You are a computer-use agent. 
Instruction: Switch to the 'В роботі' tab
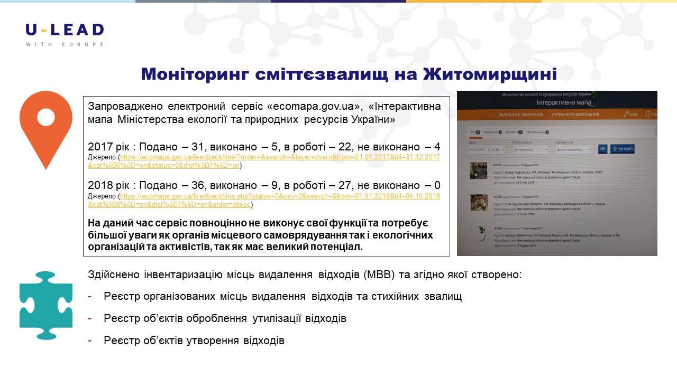pos(514,132)
